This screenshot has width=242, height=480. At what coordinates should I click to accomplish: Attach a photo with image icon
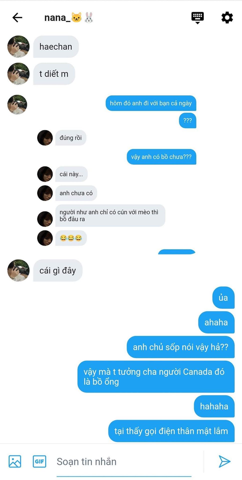(15, 461)
